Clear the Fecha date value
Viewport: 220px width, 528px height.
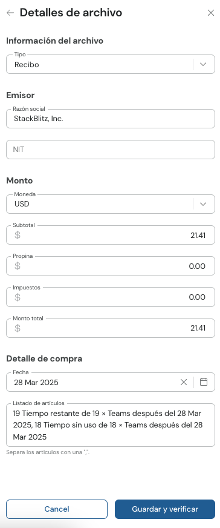[x=184, y=382]
